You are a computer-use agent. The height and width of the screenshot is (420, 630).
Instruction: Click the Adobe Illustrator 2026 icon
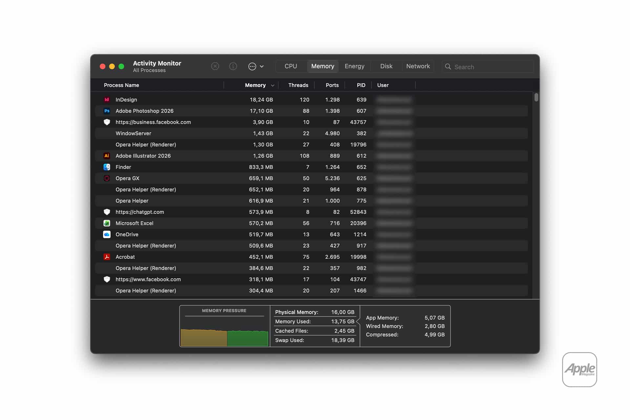(107, 156)
